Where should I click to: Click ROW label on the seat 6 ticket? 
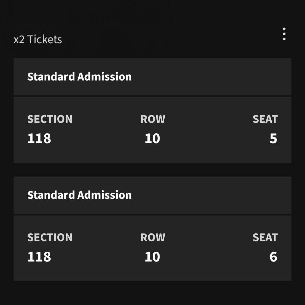click(x=153, y=238)
